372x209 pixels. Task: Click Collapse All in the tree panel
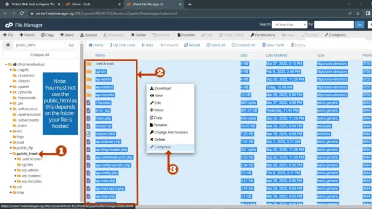(40, 55)
